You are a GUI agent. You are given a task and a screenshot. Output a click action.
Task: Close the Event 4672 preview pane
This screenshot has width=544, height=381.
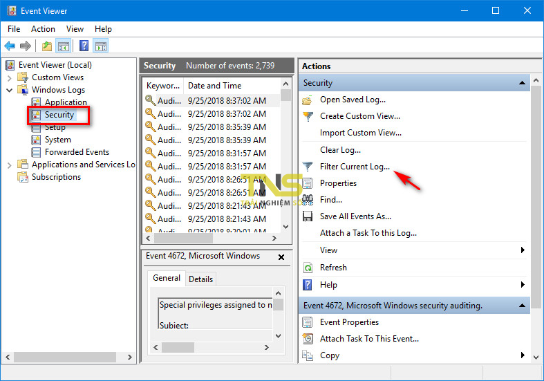[x=281, y=257]
